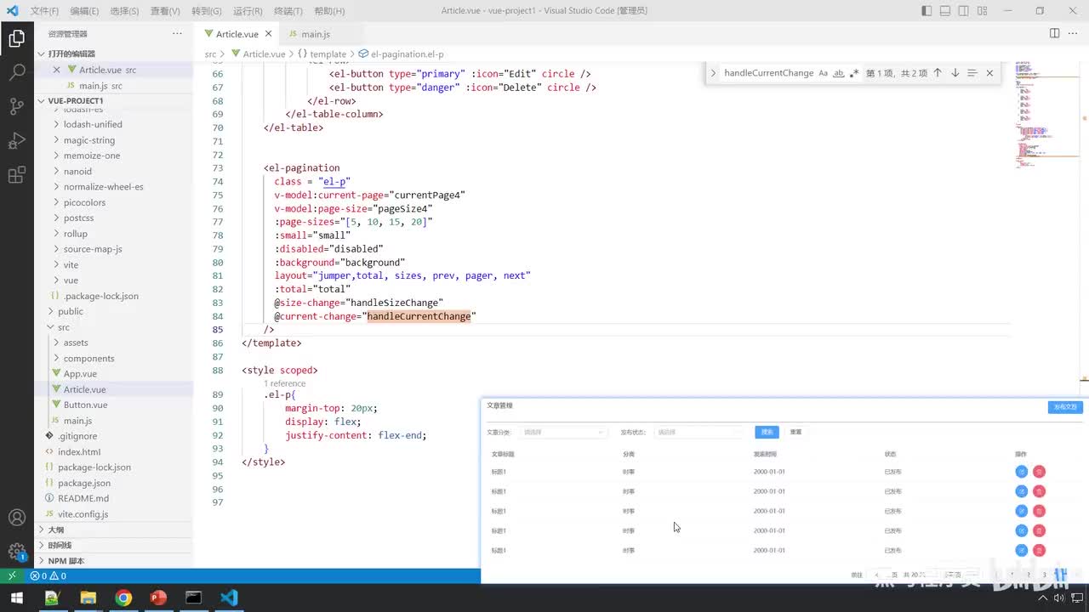Screen dimensions: 1089x612
Task: Open explorer views and more actions ellipsis
Action: (177, 33)
